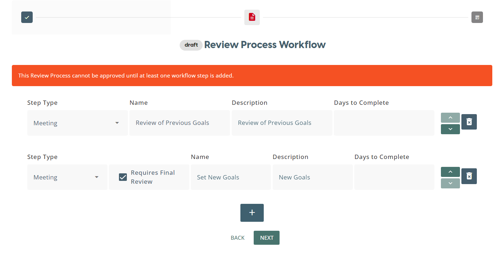Click the New Goals description field

click(312, 177)
